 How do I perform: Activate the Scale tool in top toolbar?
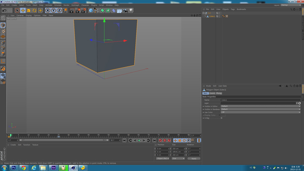click(x=29, y=10)
